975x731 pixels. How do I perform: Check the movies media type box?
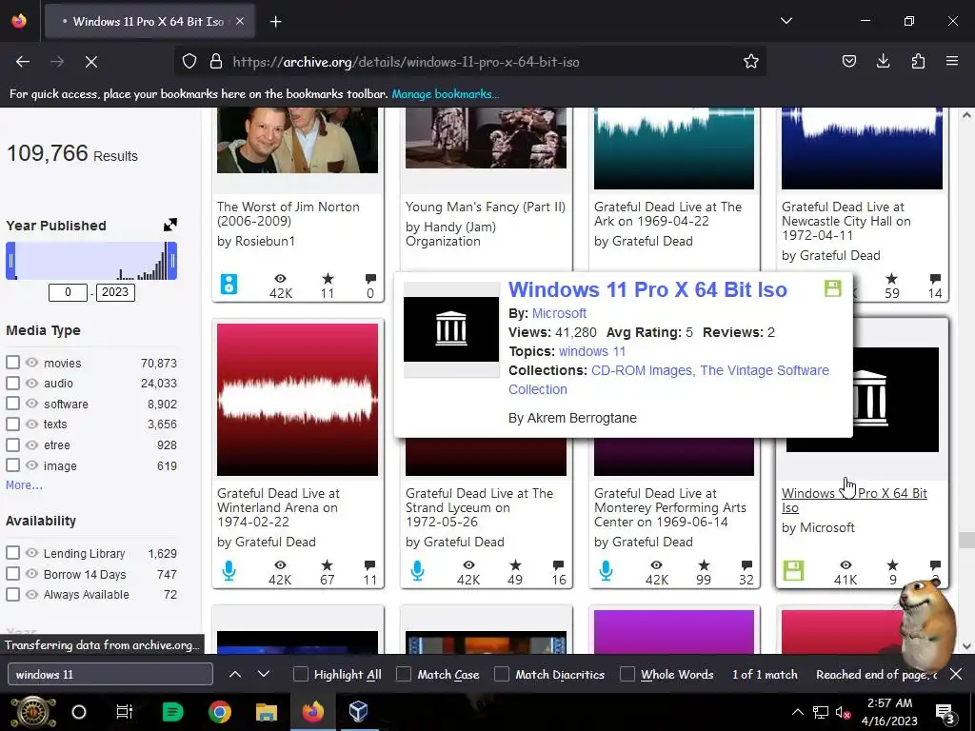[12, 363]
